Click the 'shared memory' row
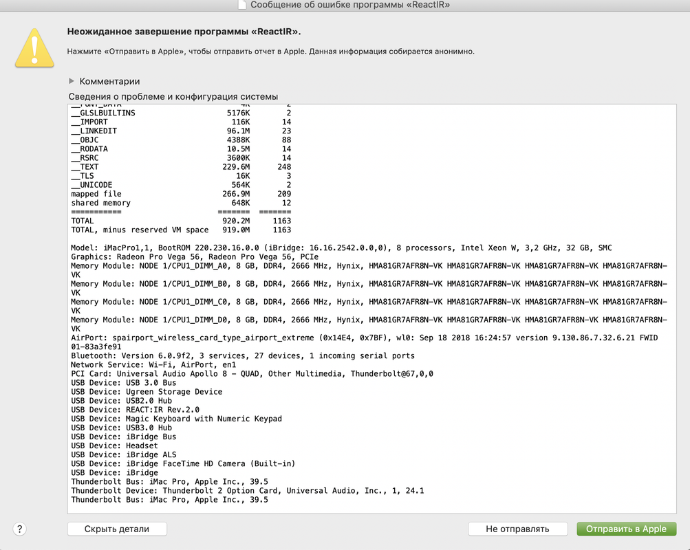 (181, 203)
